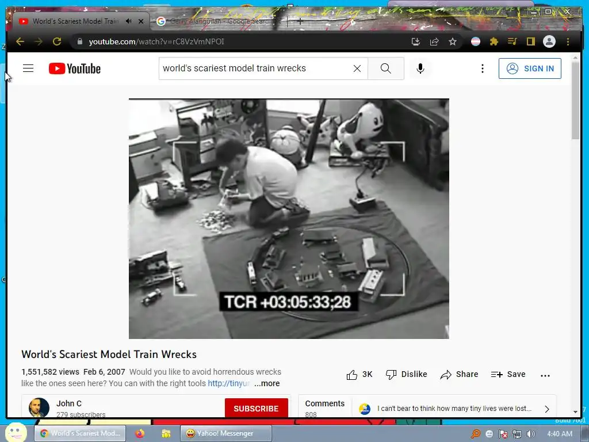589x442 pixels.
Task: Open the flag action center tray icon
Action: [x=503, y=434]
